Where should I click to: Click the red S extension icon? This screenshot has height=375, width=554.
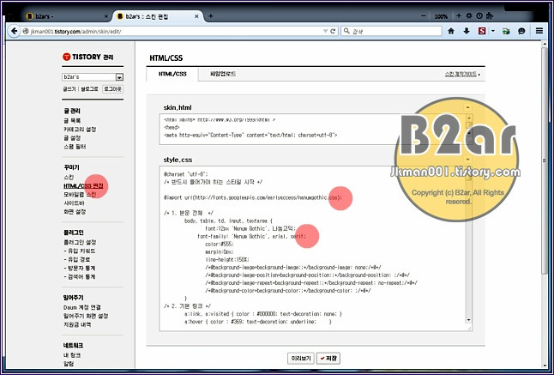[482, 31]
